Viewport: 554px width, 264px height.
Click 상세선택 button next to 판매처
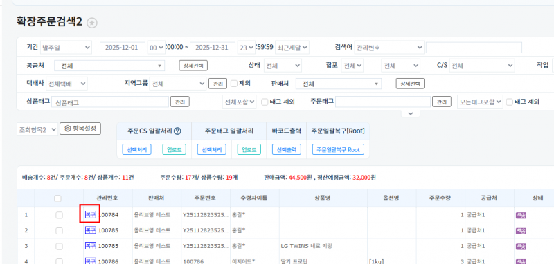pyautogui.click(x=410, y=84)
